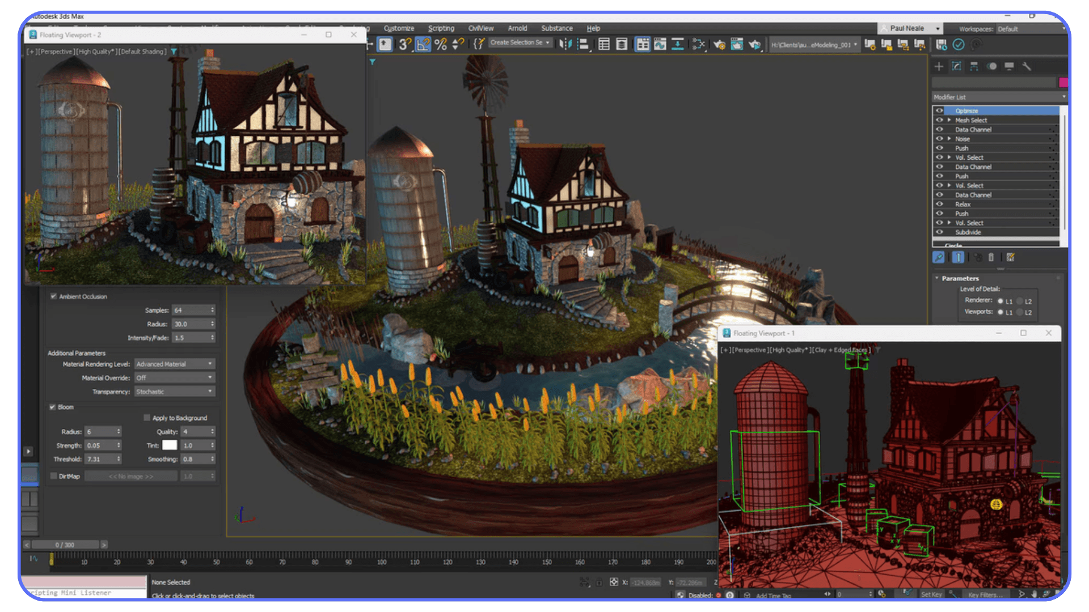Select Viewports L2 radio button
Screen dimensions: 1089x612
(x=1020, y=312)
